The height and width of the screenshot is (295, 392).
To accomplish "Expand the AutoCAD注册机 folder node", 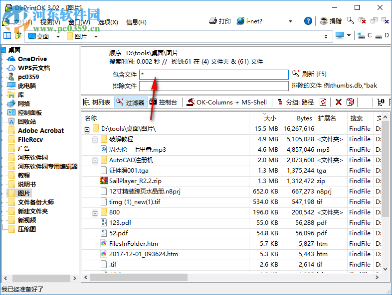I will coord(95,161).
